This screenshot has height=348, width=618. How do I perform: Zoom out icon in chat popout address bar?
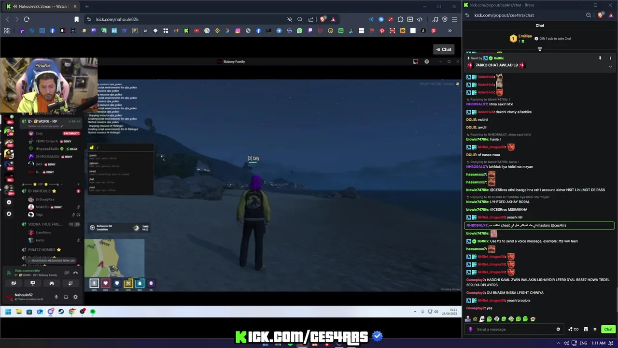589,15
